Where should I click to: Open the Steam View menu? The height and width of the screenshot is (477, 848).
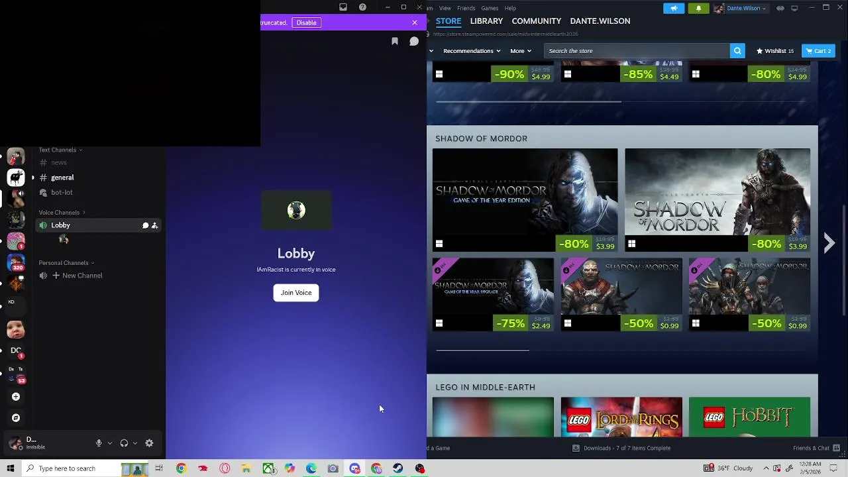tap(445, 8)
